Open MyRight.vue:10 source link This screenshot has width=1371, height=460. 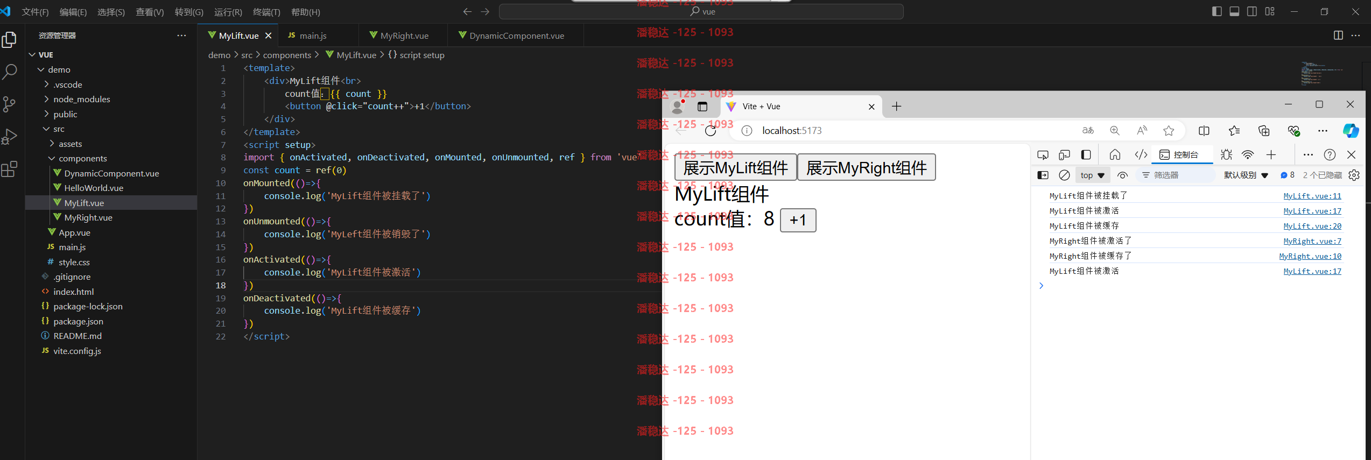coord(1310,256)
